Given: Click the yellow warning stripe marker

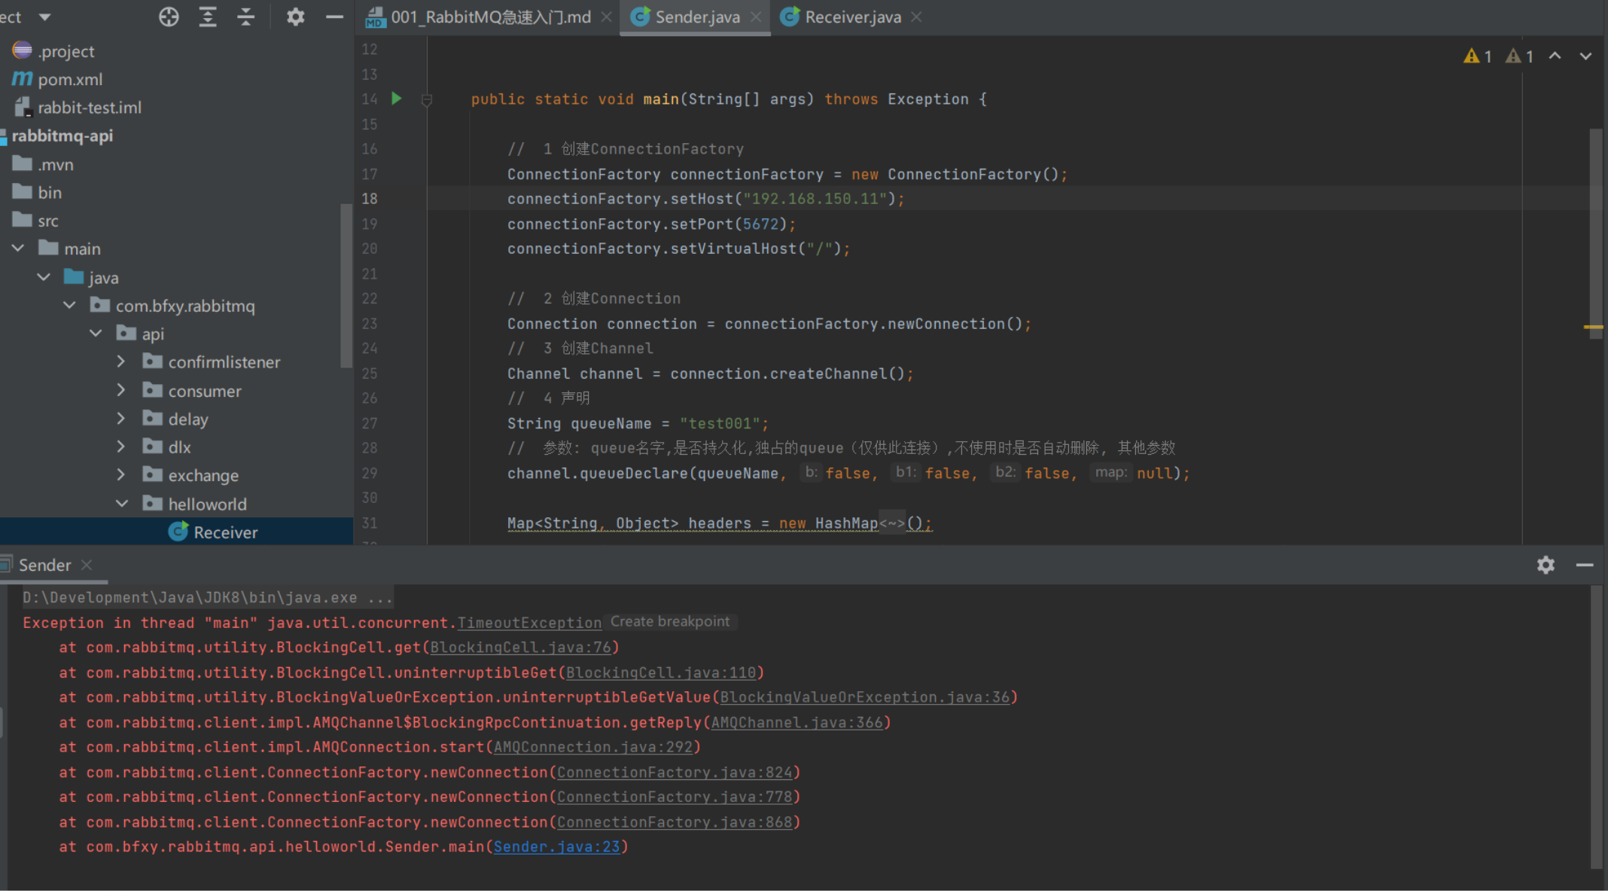Looking at the screenshot, I should pos(1593,327).
